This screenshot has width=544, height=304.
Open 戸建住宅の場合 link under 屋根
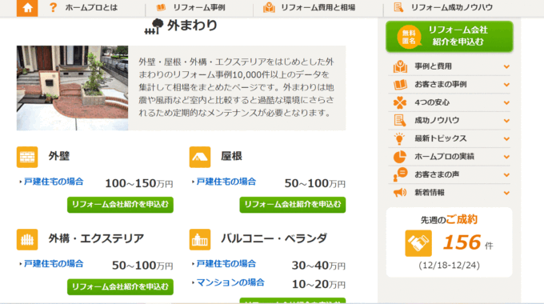coord(226,182)
